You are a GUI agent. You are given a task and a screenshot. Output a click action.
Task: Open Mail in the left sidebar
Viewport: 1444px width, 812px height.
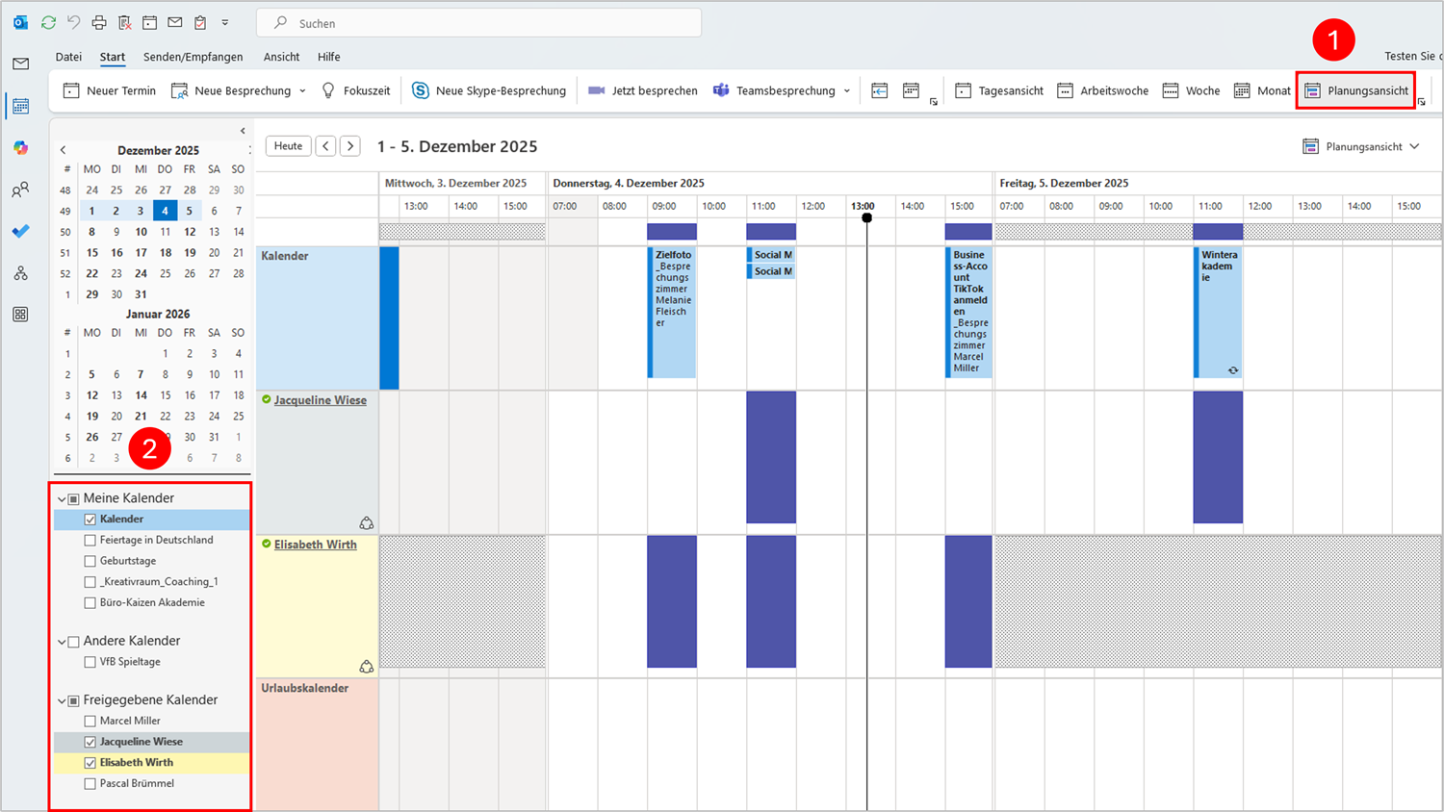[20, 63]
